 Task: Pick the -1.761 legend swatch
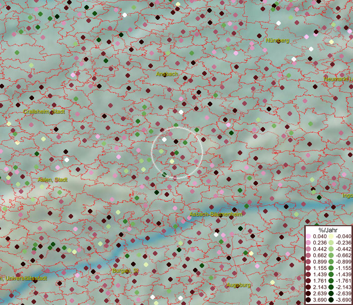[331, 281]
